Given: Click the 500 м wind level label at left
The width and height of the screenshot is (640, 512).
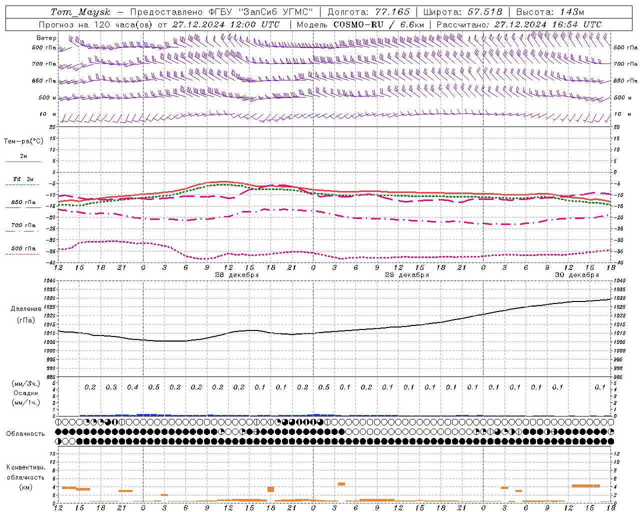Looking at the screenshot, I should [47, 97].
